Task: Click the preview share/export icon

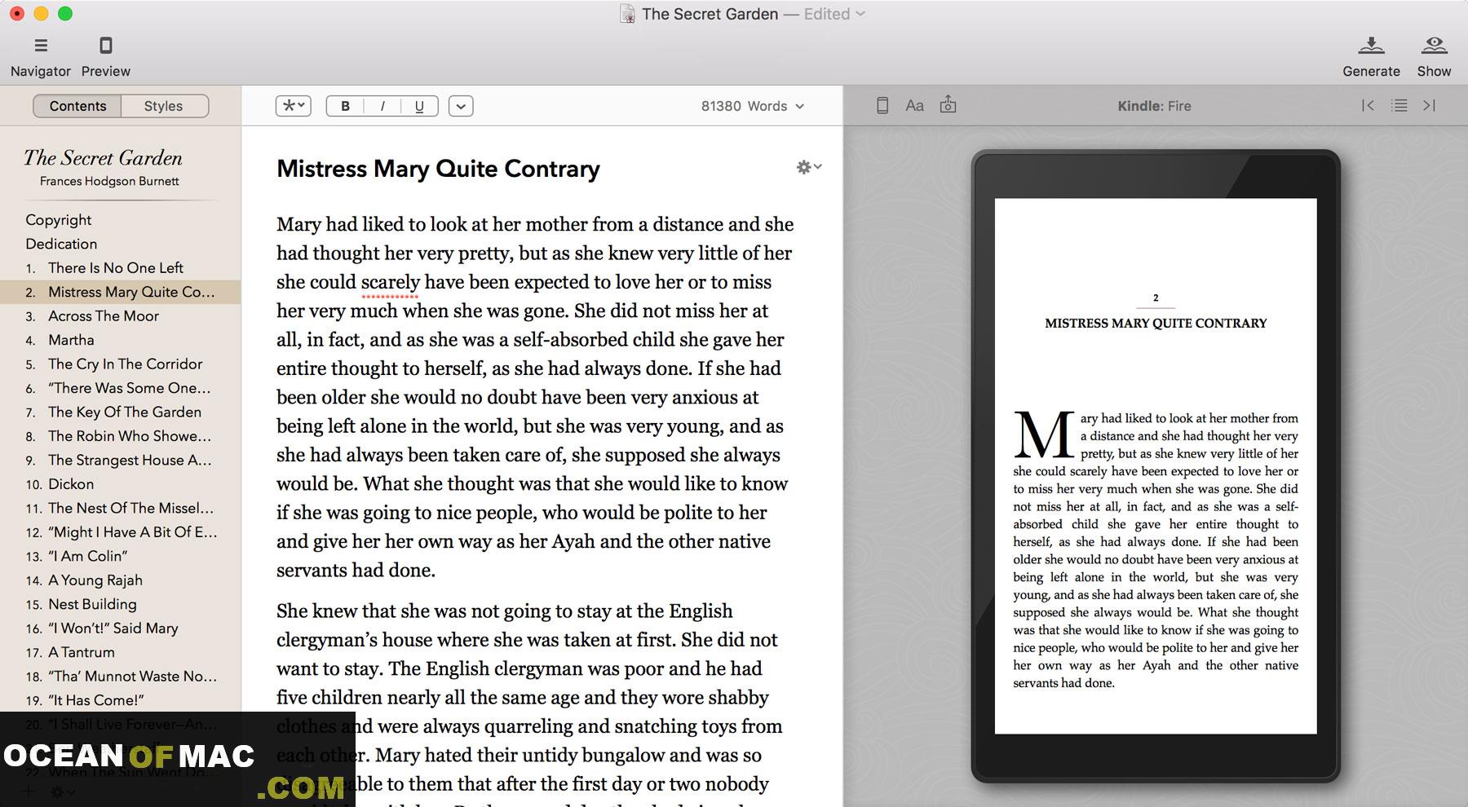Action: [948, 104]
